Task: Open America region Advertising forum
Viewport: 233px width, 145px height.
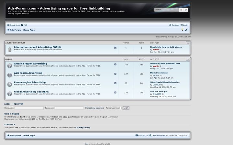Action: (x=30, y=63)
